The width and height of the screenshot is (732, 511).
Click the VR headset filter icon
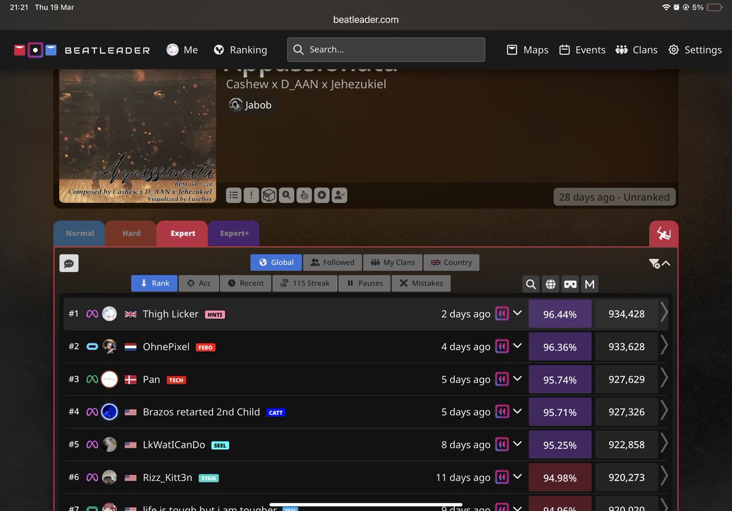pos(570,284)
